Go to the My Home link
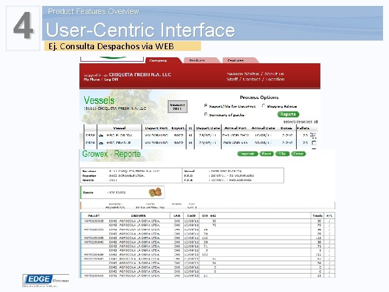Image resolution: width=389 pixels, height=292 pixels. tap(91, 79)
